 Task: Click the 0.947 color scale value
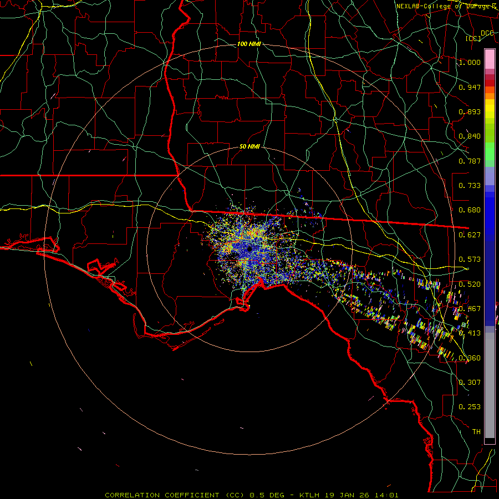tap(470, 87)
